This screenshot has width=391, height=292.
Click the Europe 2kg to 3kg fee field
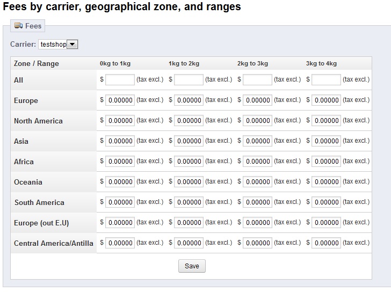257,100
